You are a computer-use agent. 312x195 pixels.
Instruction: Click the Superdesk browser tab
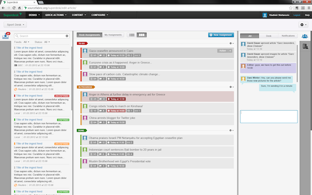pos(19,3)
